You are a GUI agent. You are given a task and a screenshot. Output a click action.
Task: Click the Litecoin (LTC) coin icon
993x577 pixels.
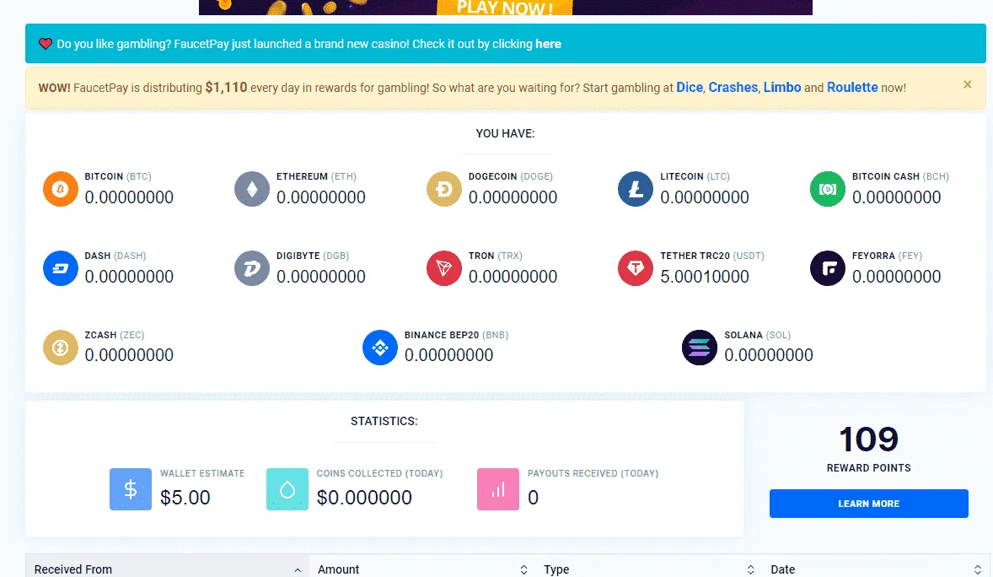point(636,189)
